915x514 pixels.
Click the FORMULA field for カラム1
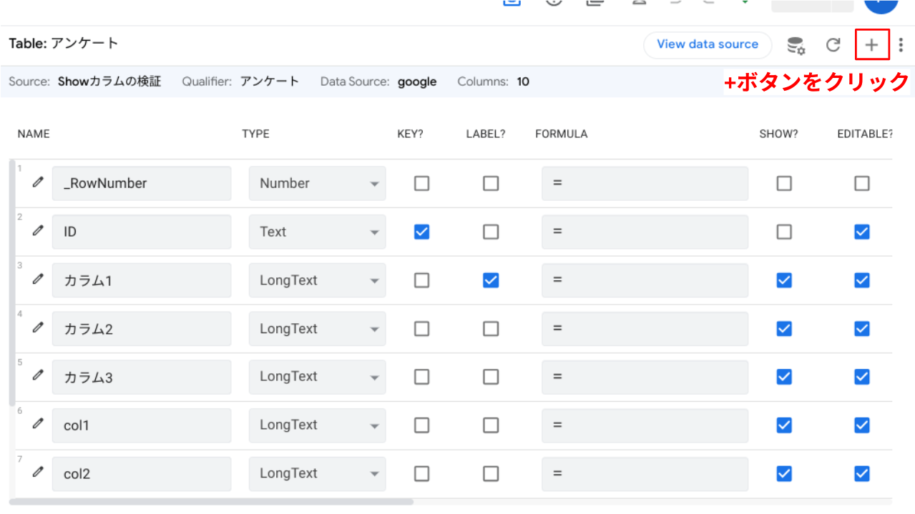pyautogui.click(x=645, y=280)
